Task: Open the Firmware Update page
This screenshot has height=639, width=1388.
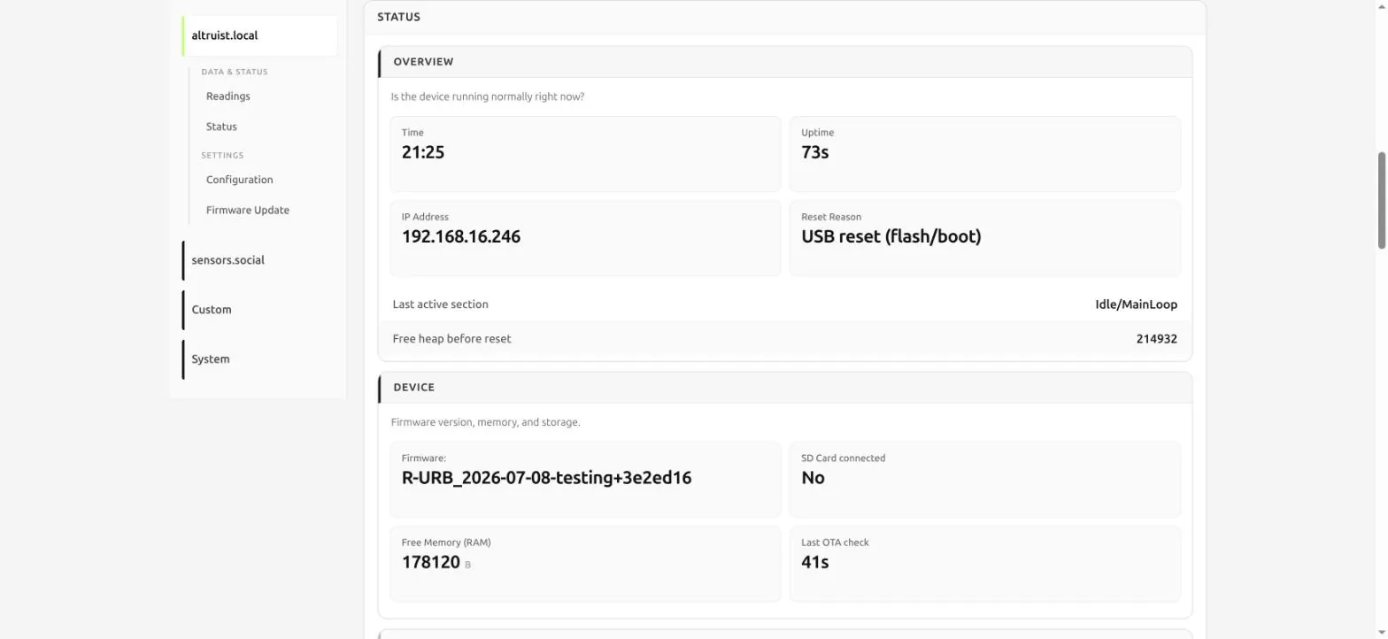Action: coord(247,211)
